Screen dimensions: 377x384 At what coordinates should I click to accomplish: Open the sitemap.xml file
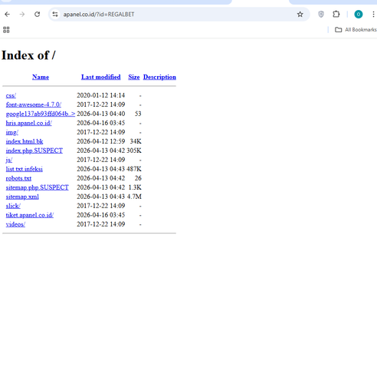22,197
